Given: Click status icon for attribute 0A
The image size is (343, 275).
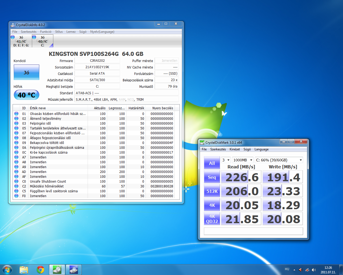Looking at the screenshot, I should point(17,147).
